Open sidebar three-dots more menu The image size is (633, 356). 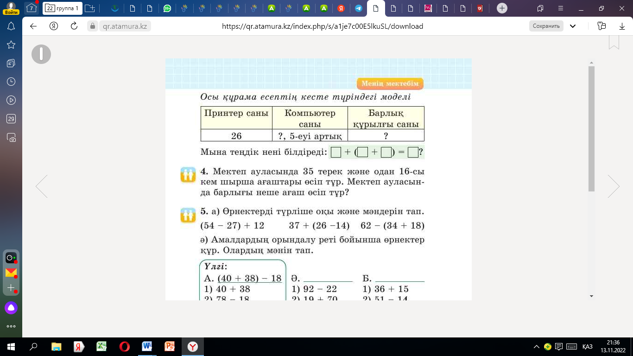(x=11, y=326)
